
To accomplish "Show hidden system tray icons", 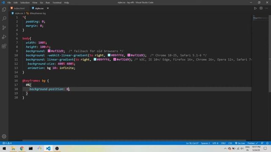I will point(225,148).
